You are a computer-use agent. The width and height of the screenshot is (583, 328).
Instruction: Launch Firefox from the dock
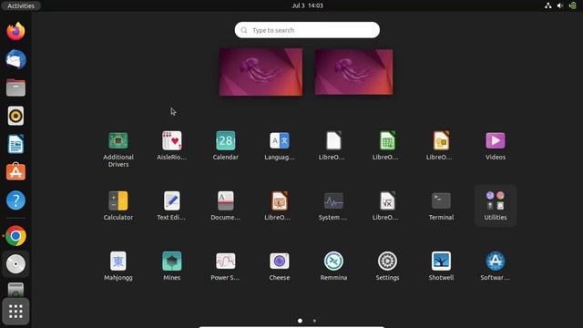(15, 31)
